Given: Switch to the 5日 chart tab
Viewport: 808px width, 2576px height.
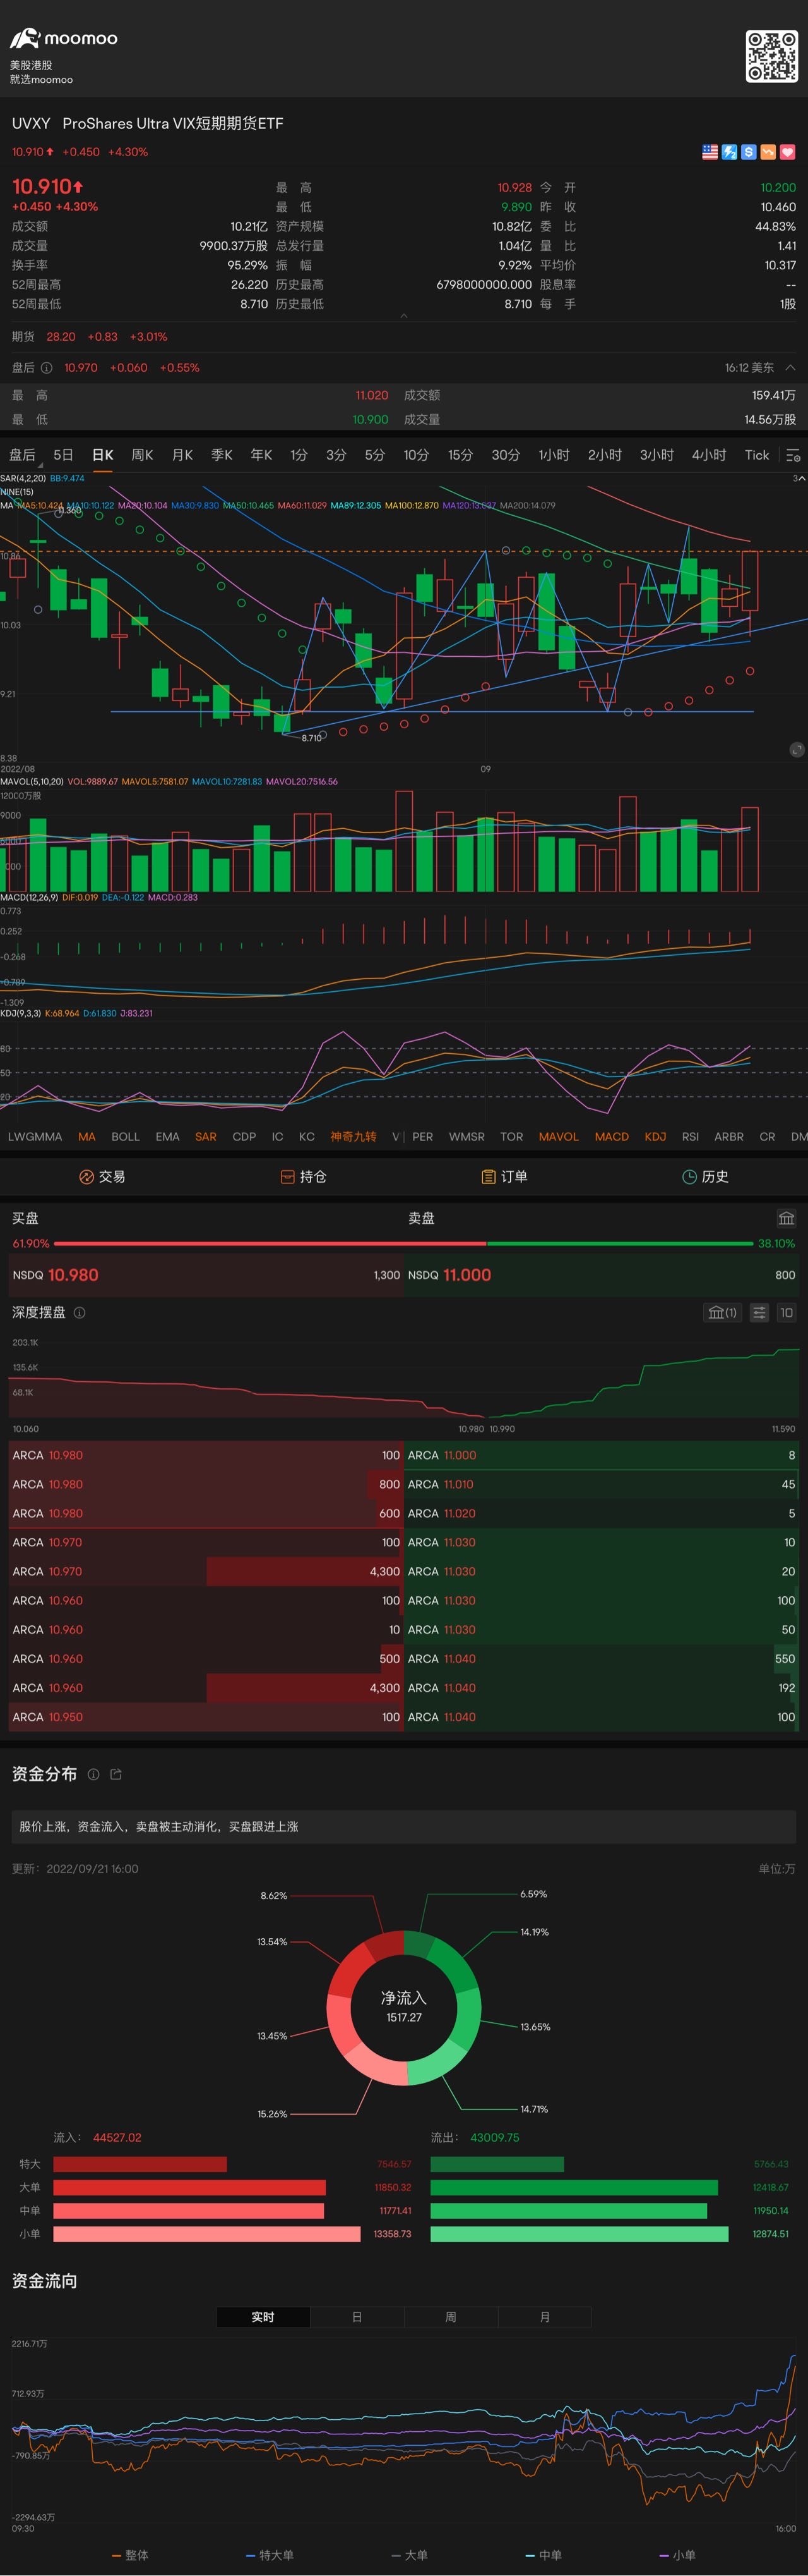Looking at the screenshot, I should pyautogui.click(x=63, y=455).
